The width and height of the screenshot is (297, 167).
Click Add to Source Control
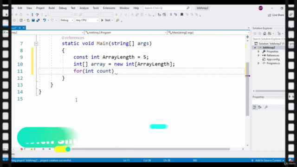(x=268, y=161)
